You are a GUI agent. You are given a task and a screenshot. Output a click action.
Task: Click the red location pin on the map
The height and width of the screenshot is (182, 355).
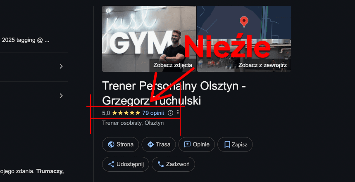244,22
